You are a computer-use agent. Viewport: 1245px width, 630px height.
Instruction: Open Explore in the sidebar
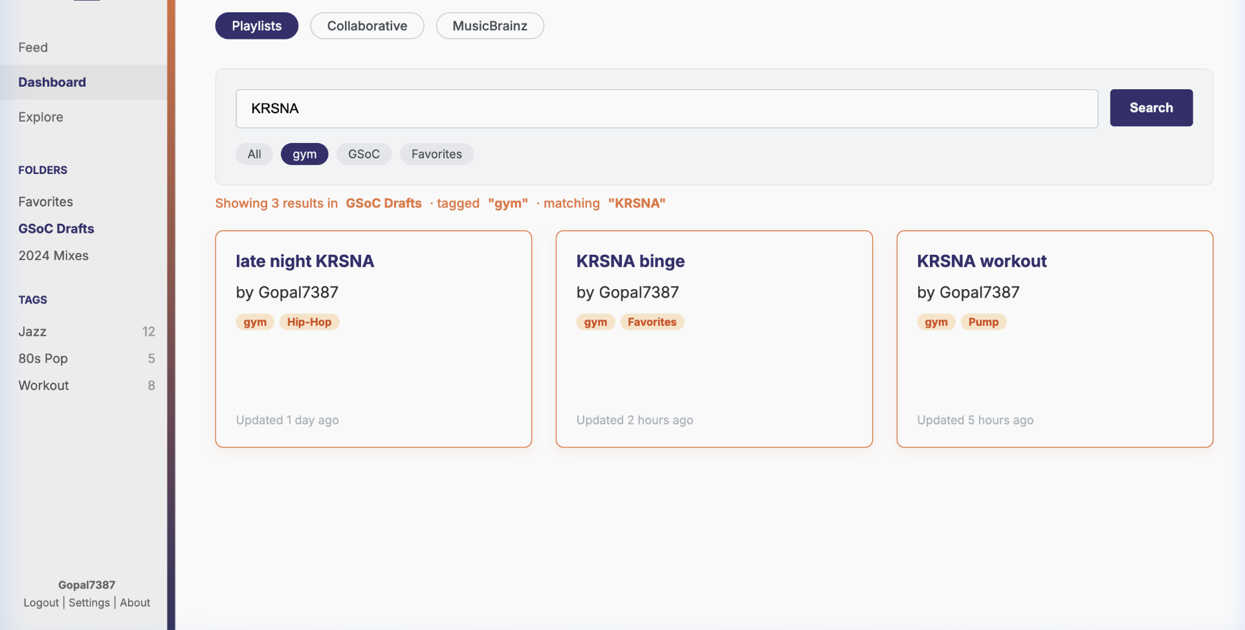(x=41, y=117)
